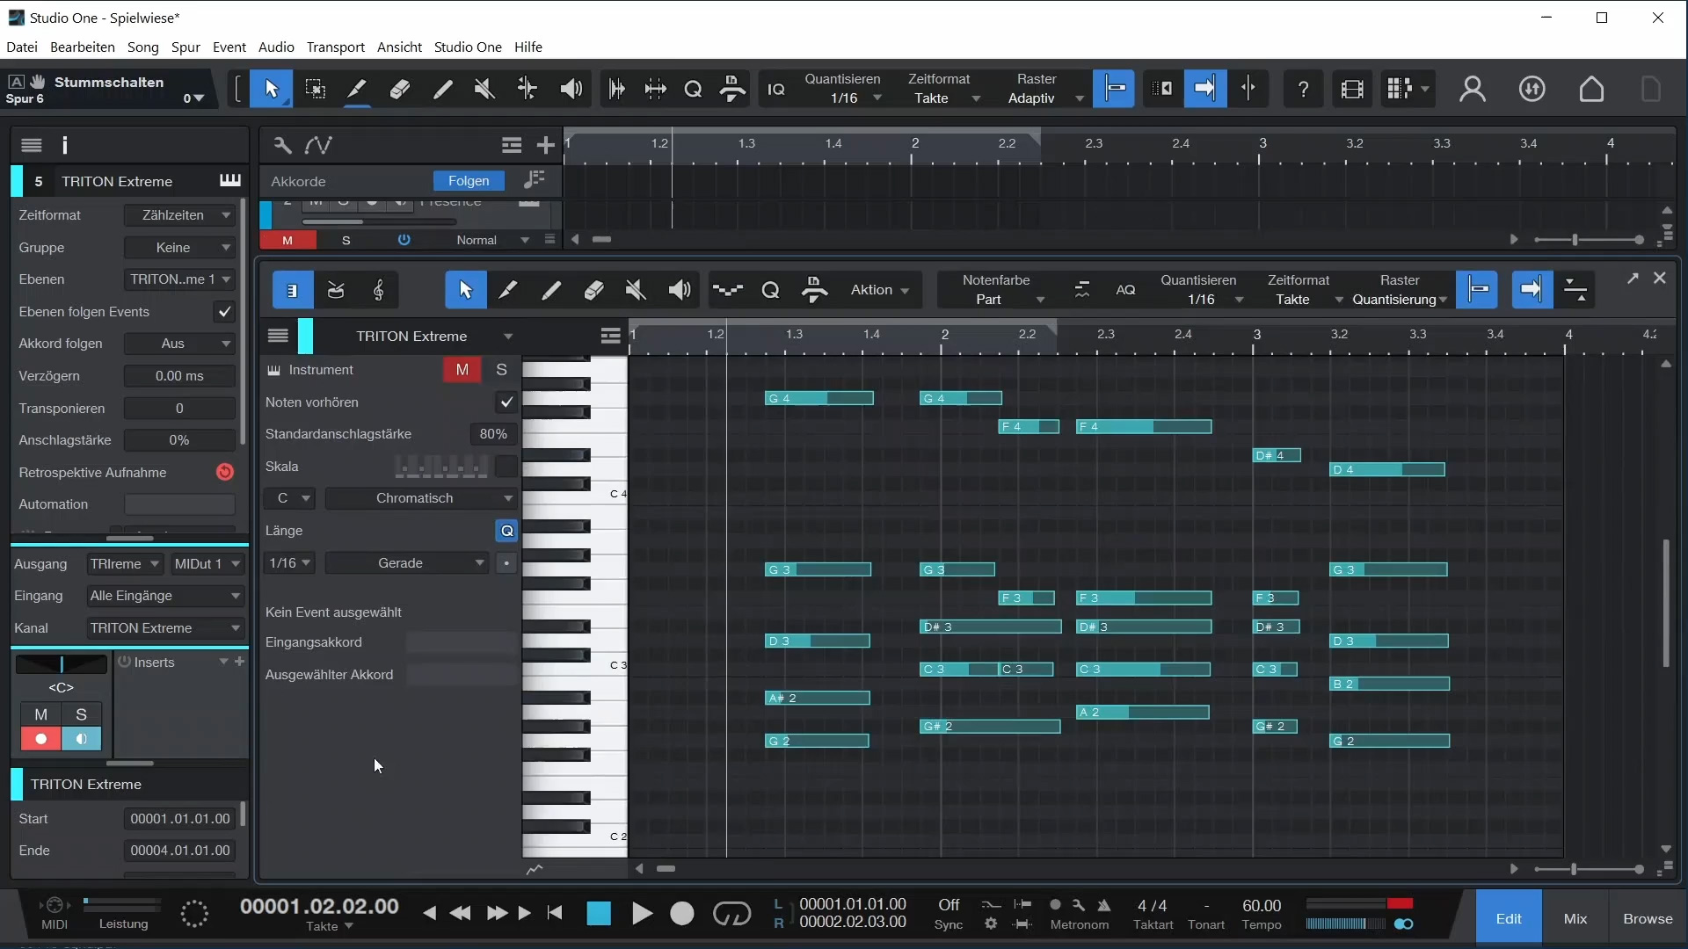The width and height of the screenshot is (1688, 949).
Task: Open Akkord folgen Aus dropdown
Action: coord(179,344)
